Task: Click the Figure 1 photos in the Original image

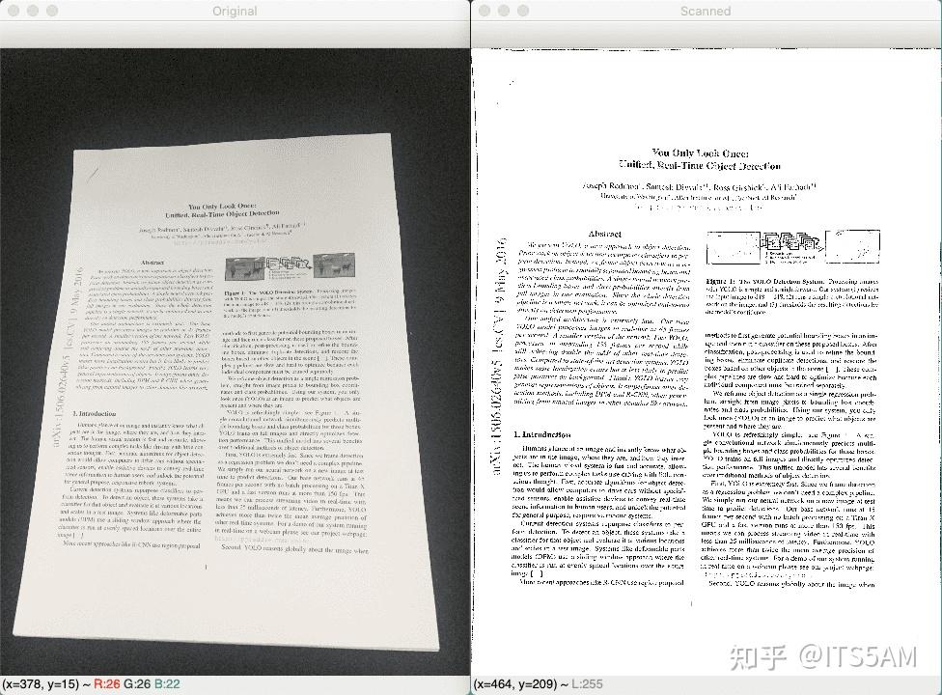Action: pos(291,267)
